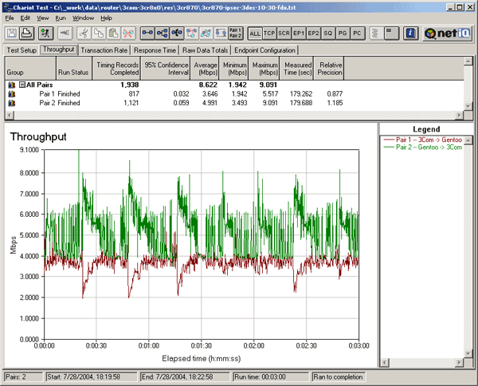Toggle the EP1 filter button
This screenshot has width=478, height=386.
coord(299,33)
